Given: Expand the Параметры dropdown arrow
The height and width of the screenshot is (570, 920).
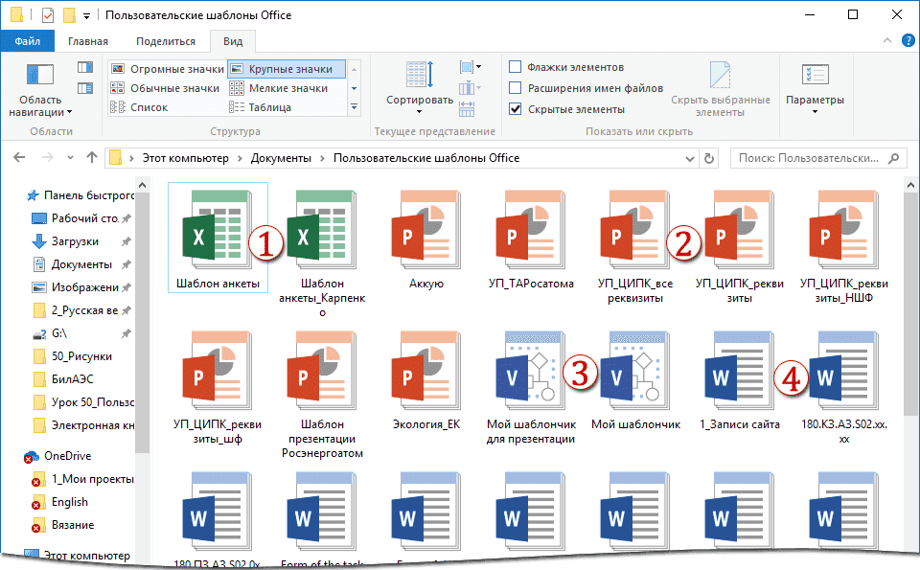Looking at the screenshot, I should pos(815,112).
